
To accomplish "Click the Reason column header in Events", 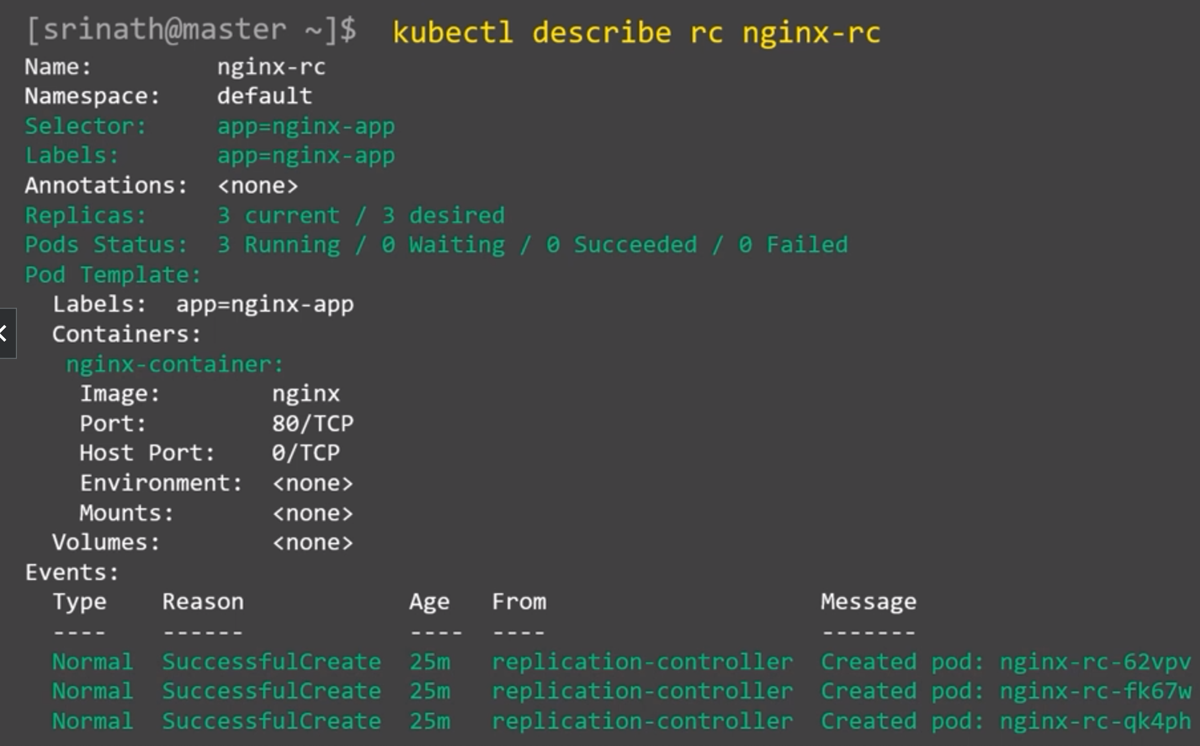I will 203,602.
